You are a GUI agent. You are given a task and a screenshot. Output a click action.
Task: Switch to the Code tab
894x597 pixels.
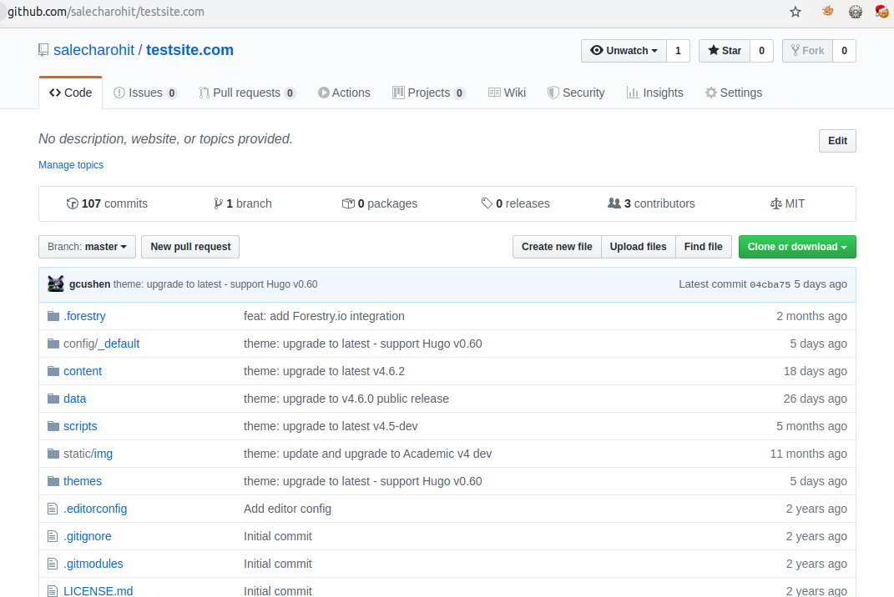coord(71,93)
